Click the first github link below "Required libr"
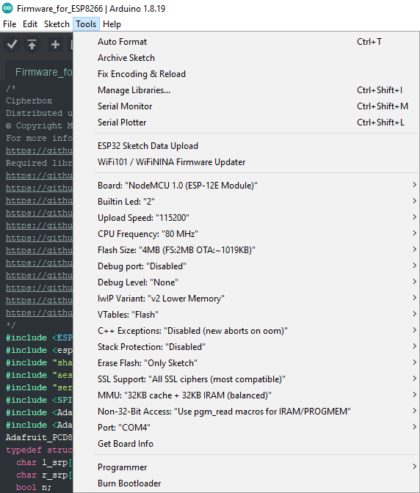 [x=39, y=176]
